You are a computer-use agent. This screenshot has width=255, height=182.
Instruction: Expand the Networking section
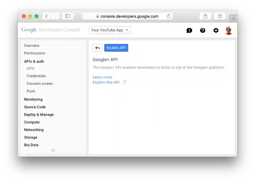pyautogui.click(x=34, y=130)
